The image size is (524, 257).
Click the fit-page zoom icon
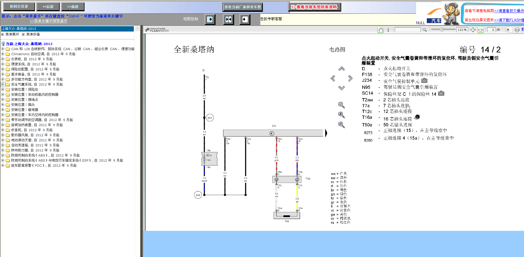[473, 30]
